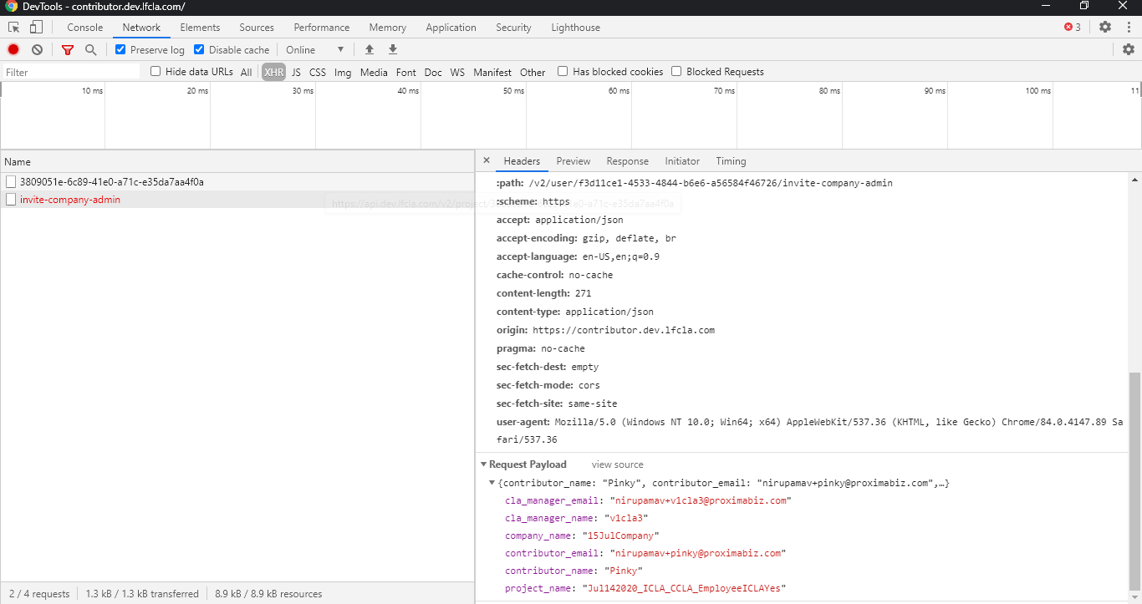The image size is (1142, 604).
Task: Clear the network log
Action: 37,49
